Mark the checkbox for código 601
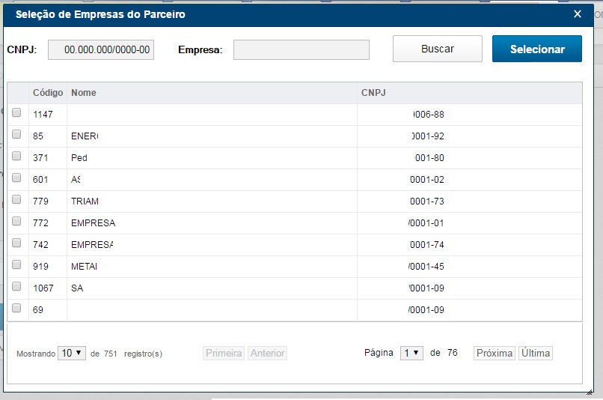This screenshot has width=603, height=400. coord(16,178)
